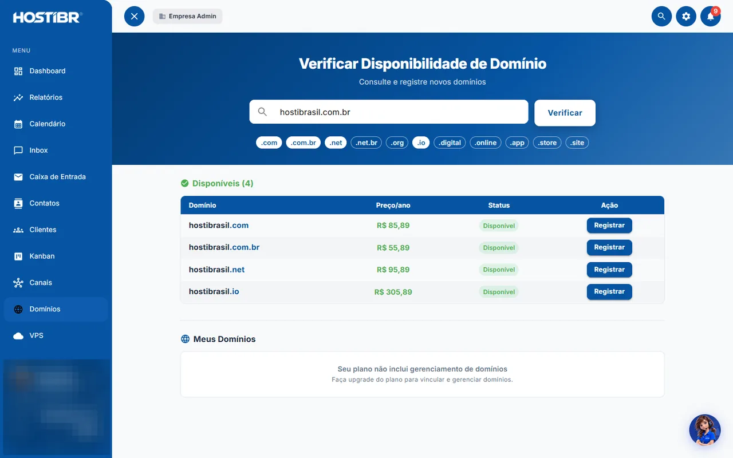Select Contatos in the sidebar menu

click(56, 203)
